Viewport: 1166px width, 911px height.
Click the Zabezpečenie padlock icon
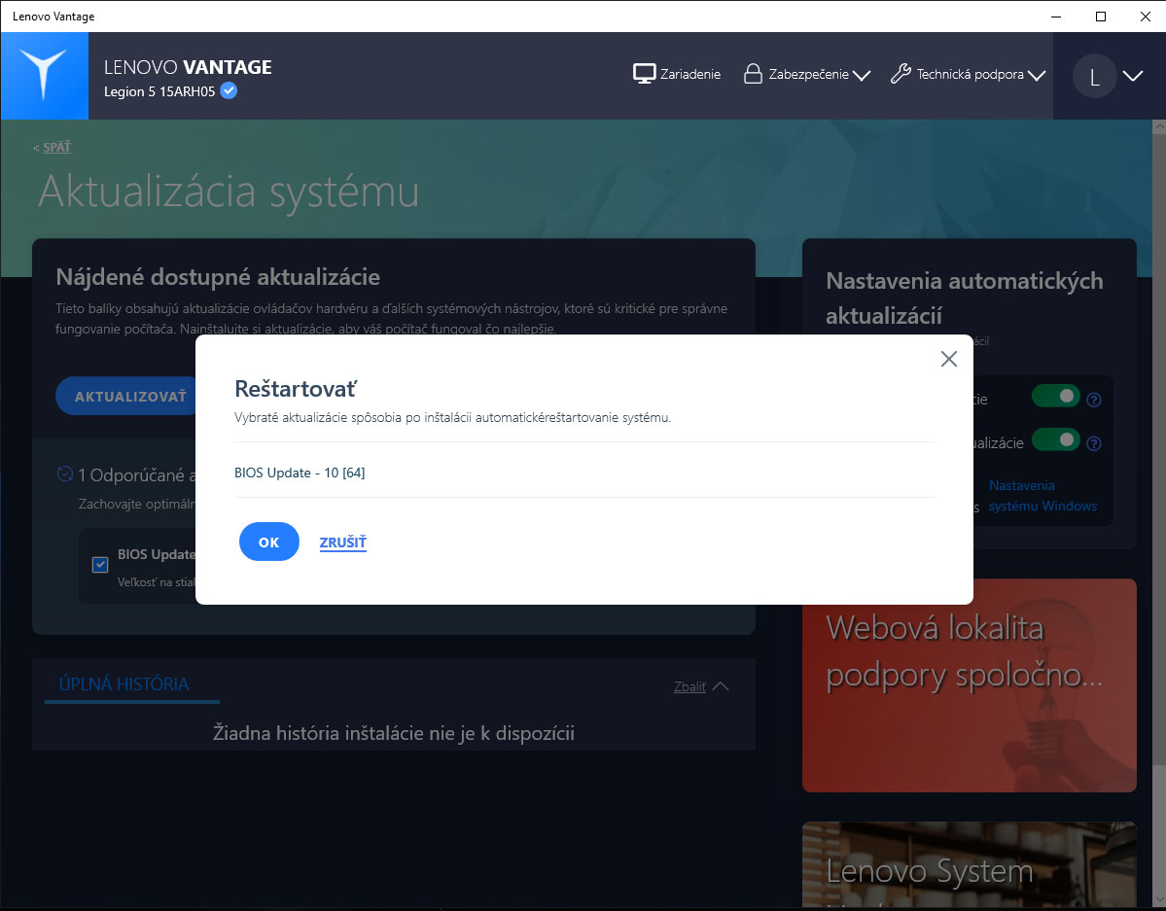pyautogui.click(x=753, y=74)
